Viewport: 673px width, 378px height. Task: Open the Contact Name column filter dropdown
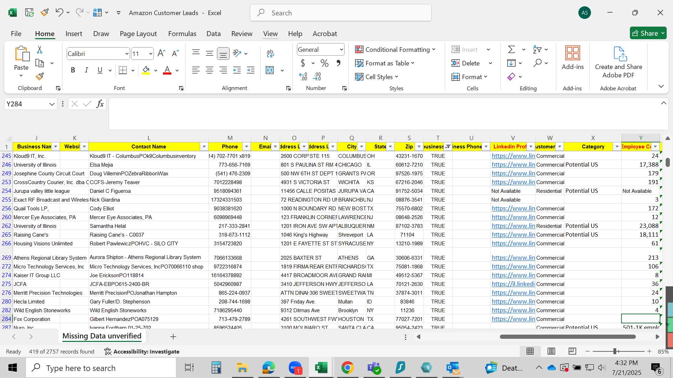[x=204, y=146]
